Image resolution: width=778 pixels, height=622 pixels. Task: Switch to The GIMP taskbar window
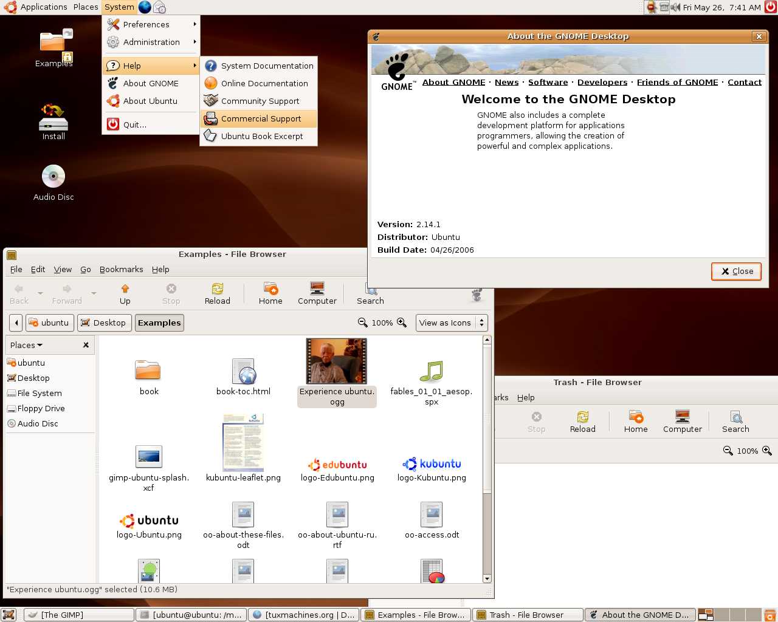pos(79,615)
